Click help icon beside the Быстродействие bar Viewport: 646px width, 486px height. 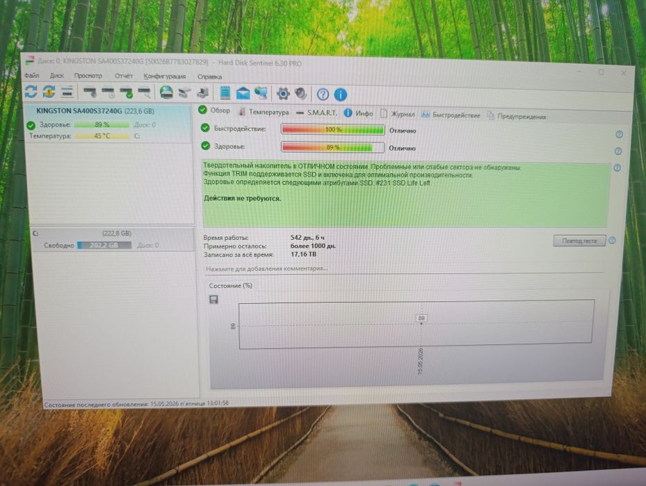click(619, 134)
